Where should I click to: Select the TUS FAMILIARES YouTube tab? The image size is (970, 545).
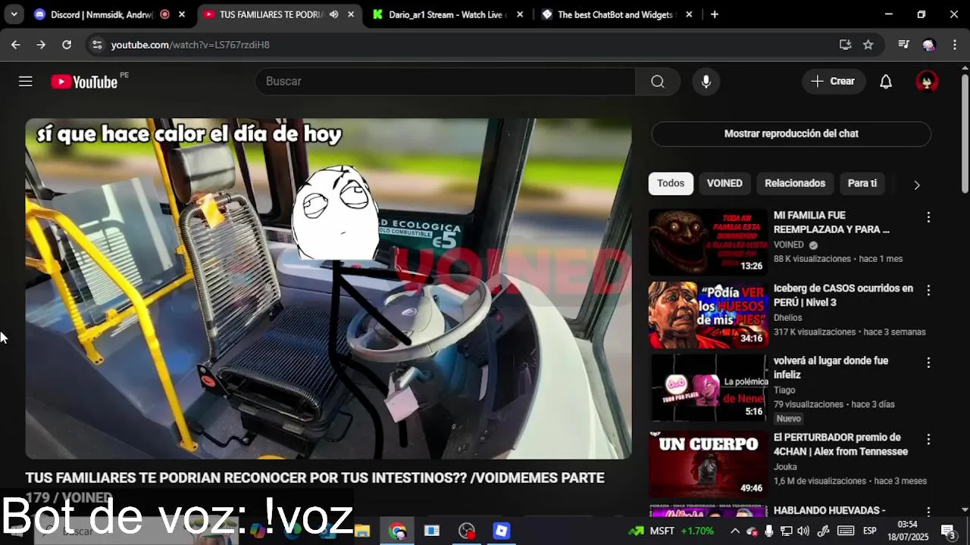[x=271, y=14]
